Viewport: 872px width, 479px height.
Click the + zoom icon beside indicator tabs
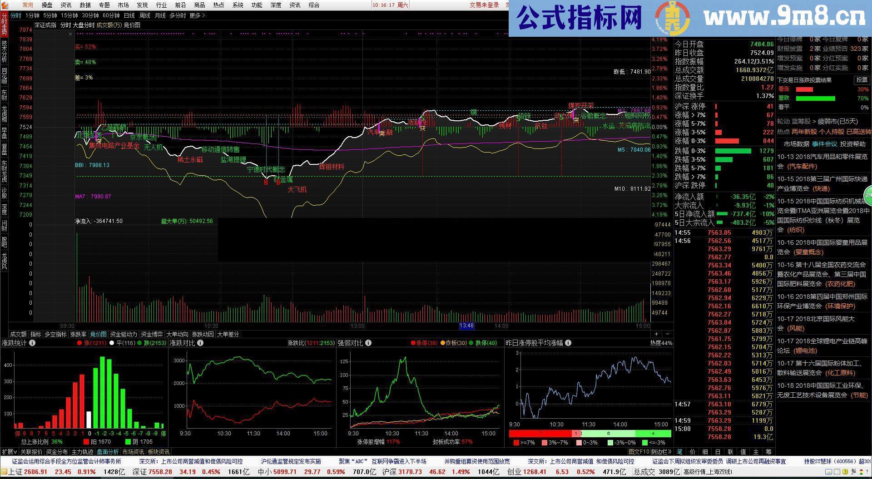click(x=656, y=334)
